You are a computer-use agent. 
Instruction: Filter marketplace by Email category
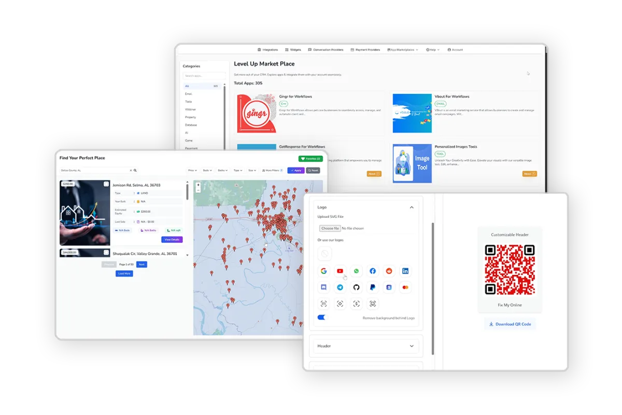pos(189,94)
